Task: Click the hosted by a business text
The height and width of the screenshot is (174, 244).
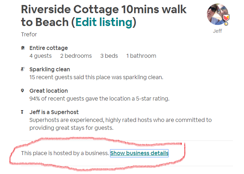Action: point(65,153)
